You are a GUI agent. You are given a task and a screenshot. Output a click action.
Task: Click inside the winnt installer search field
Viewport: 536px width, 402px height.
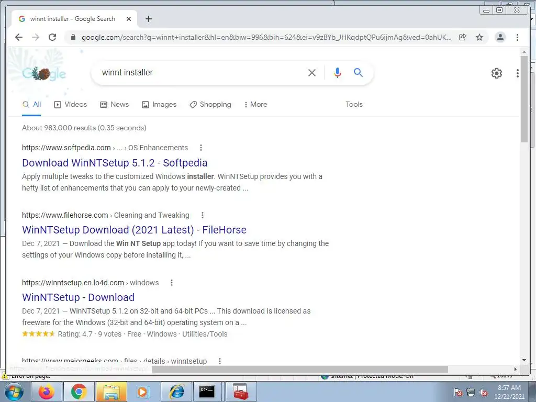click(x=202, y=72)
